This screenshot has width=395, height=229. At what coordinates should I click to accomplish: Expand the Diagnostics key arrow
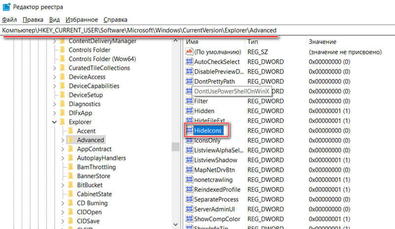pyautogui.click(x=54, y=104)
